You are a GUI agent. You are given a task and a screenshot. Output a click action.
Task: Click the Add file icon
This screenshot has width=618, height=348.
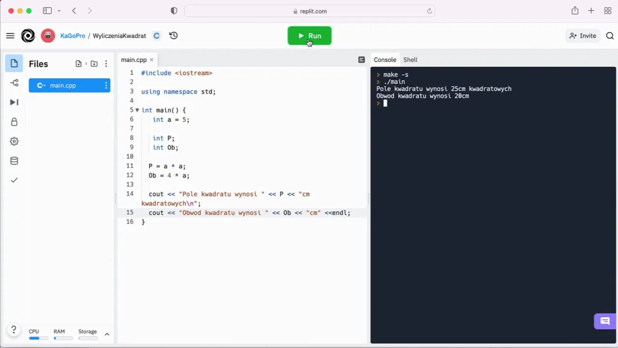[x=79, y=64]
